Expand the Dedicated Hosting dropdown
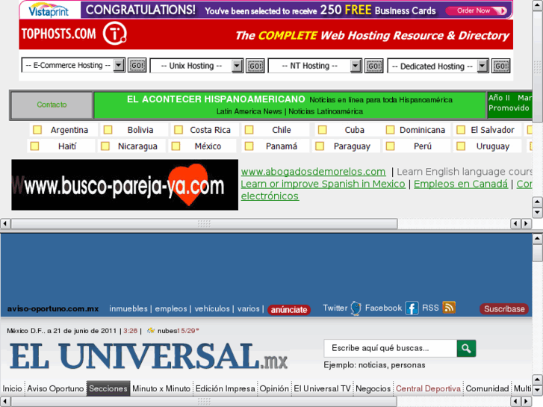The width and height of the screenshot is (543, 407). pos(482,66)
